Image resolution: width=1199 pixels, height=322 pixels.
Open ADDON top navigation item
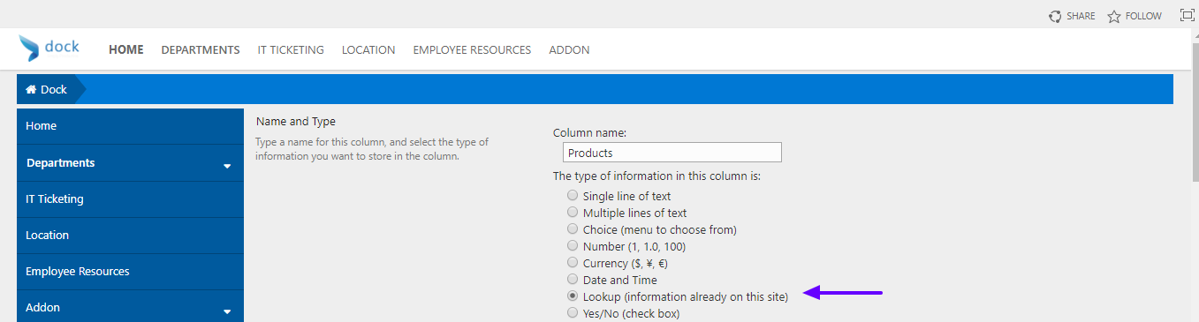(x=569, y=49)
